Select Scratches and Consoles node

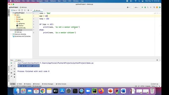[21, 36]
